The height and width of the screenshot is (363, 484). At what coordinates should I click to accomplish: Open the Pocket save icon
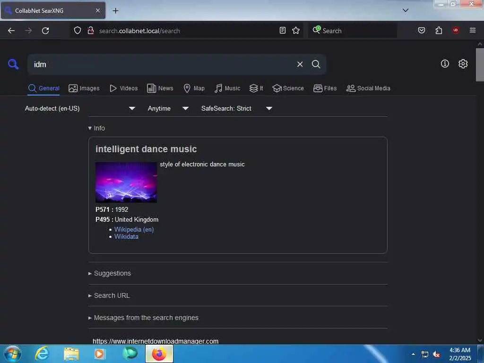[x=422, y=30]
